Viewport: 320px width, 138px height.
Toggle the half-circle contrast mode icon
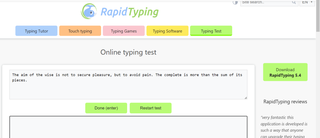point(235,2)
